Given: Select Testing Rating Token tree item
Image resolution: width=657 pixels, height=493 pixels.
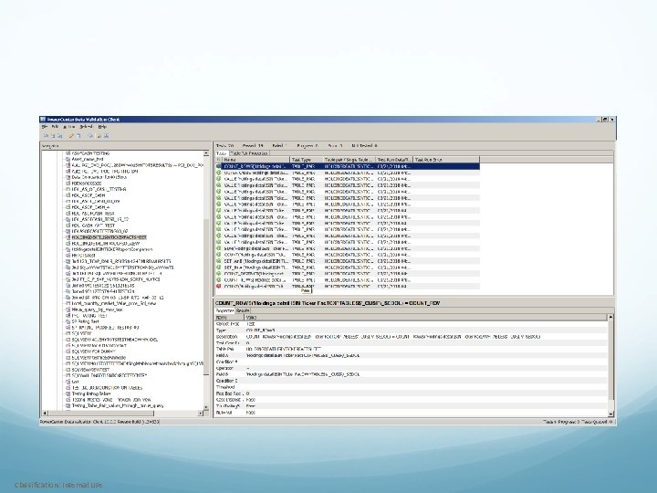Looking at the screenshot, I should [91, 393].
